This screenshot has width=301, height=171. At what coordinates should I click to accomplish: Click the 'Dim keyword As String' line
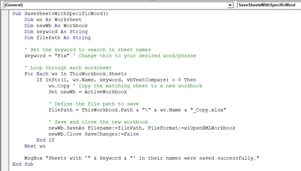pos(56,32)
